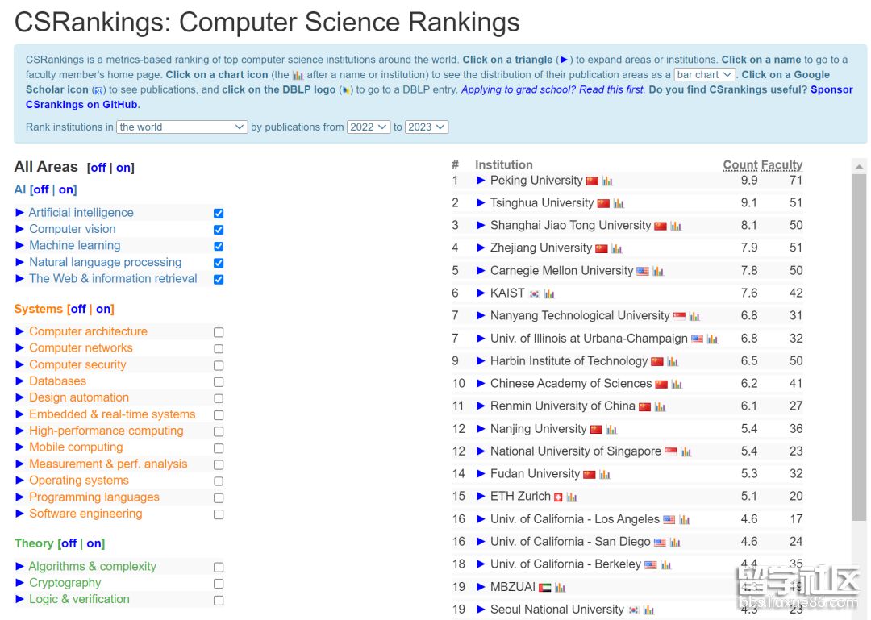
Task: Click the Faculty column header
Action: click(781, 164)
